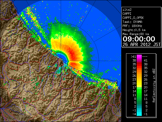Click the magenta >41 dBZ legend swatch
Image resolution: width=162 pixels, height=122 pixels.
pos(139,57)
